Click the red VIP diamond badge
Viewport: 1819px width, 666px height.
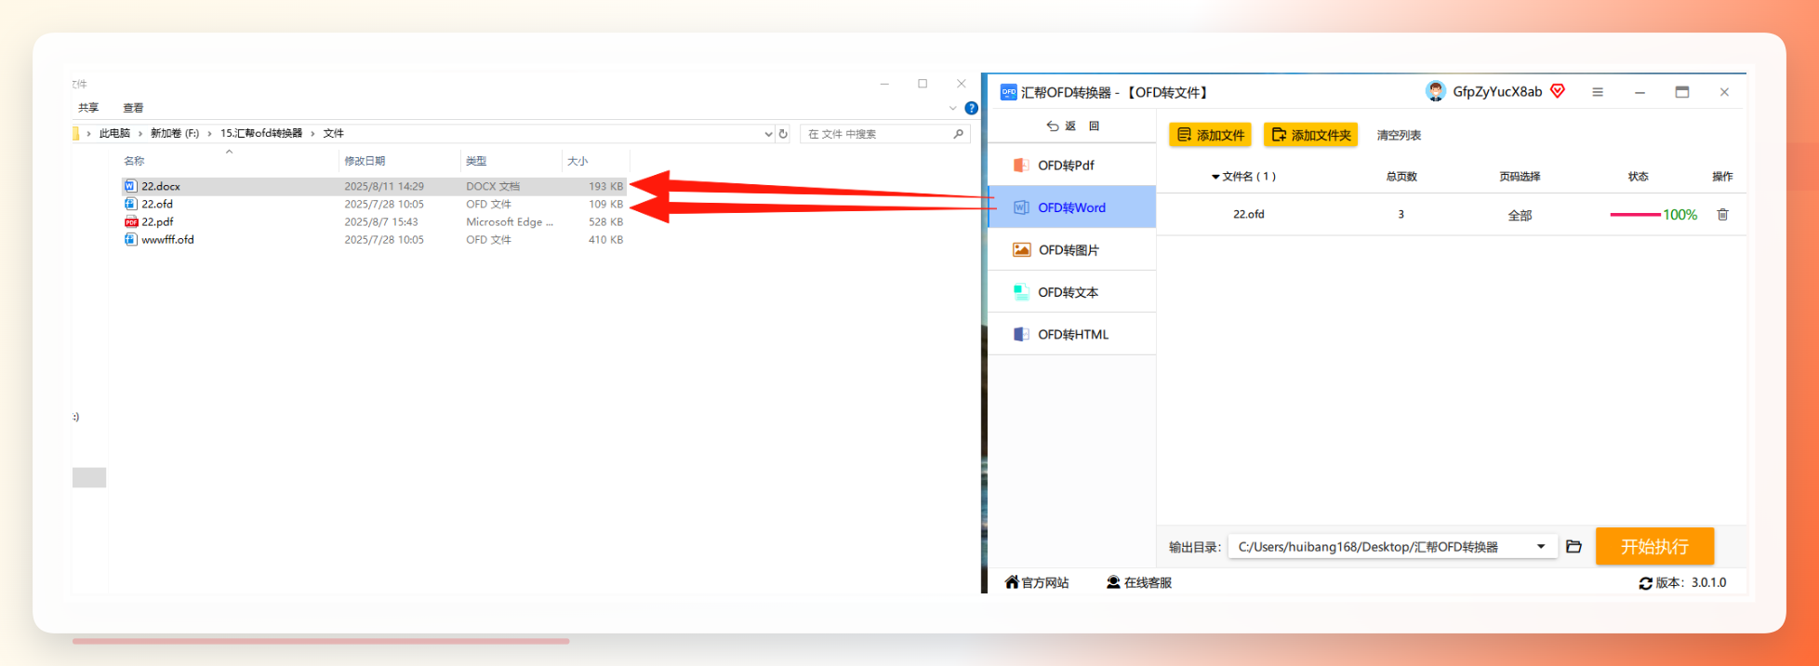pyautogui.click(x=1558, y=91)
